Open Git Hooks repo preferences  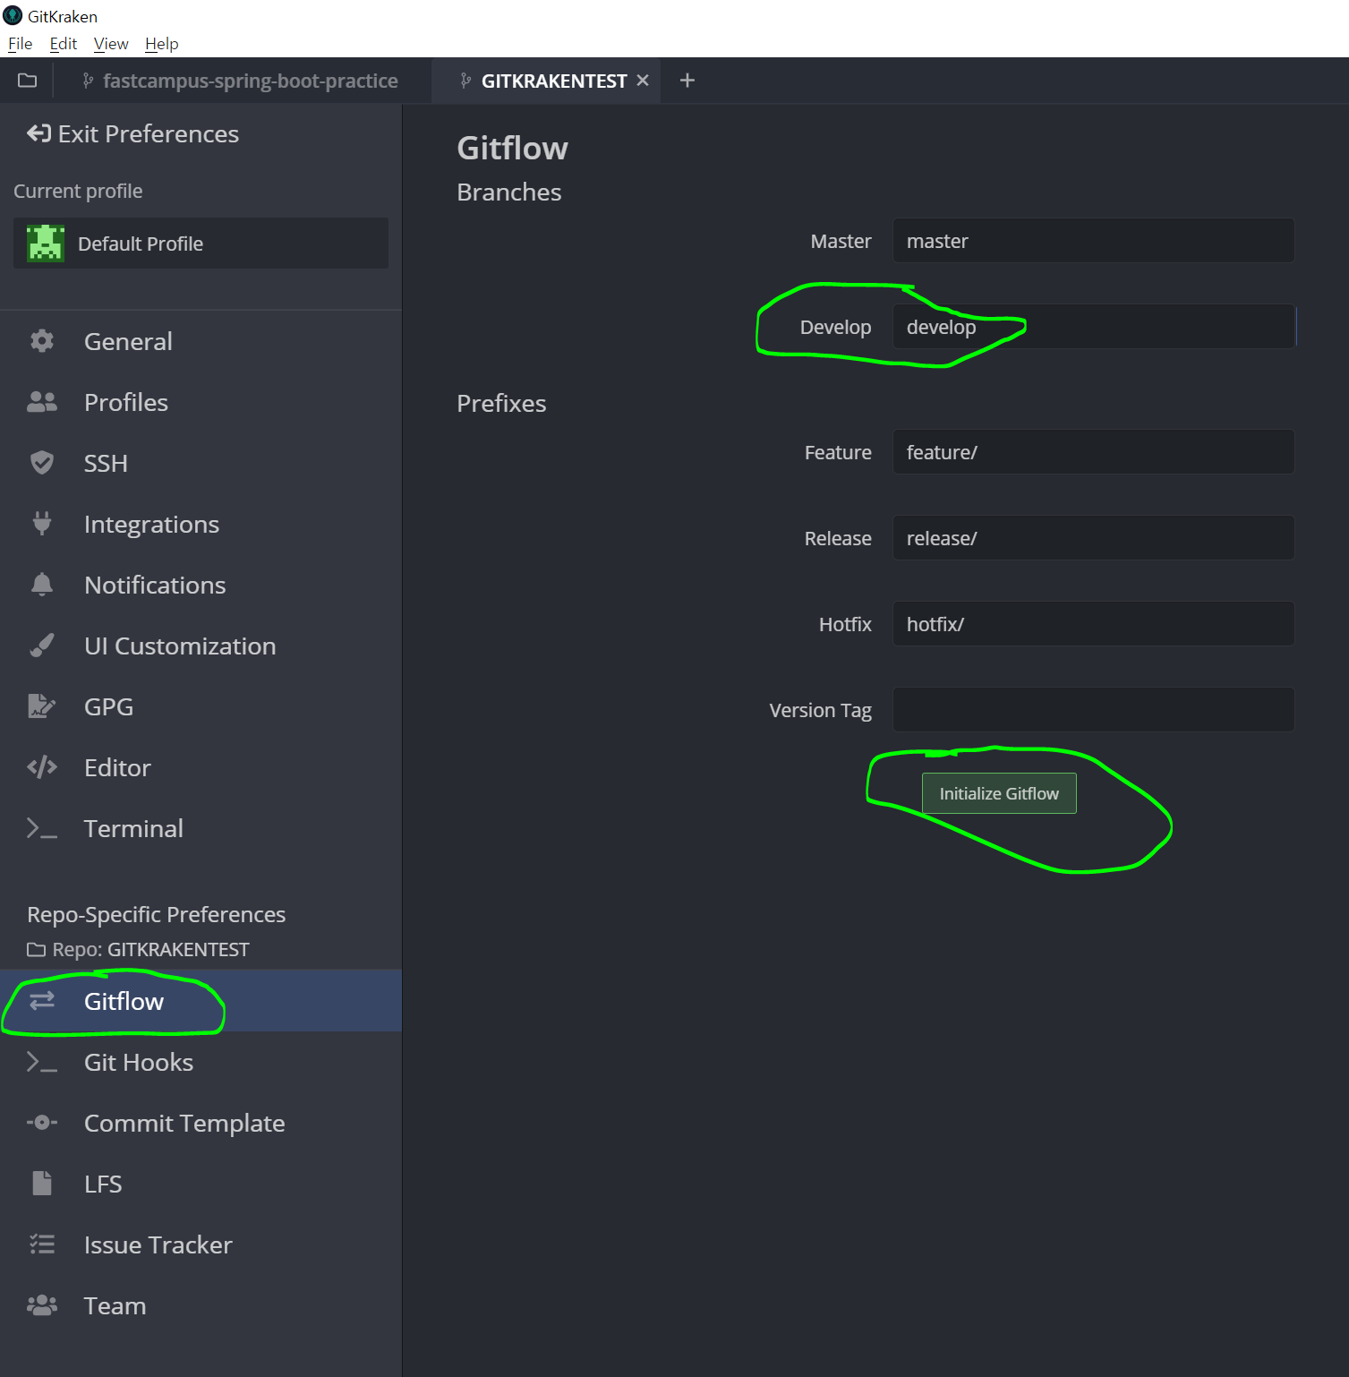point(201,1062)
